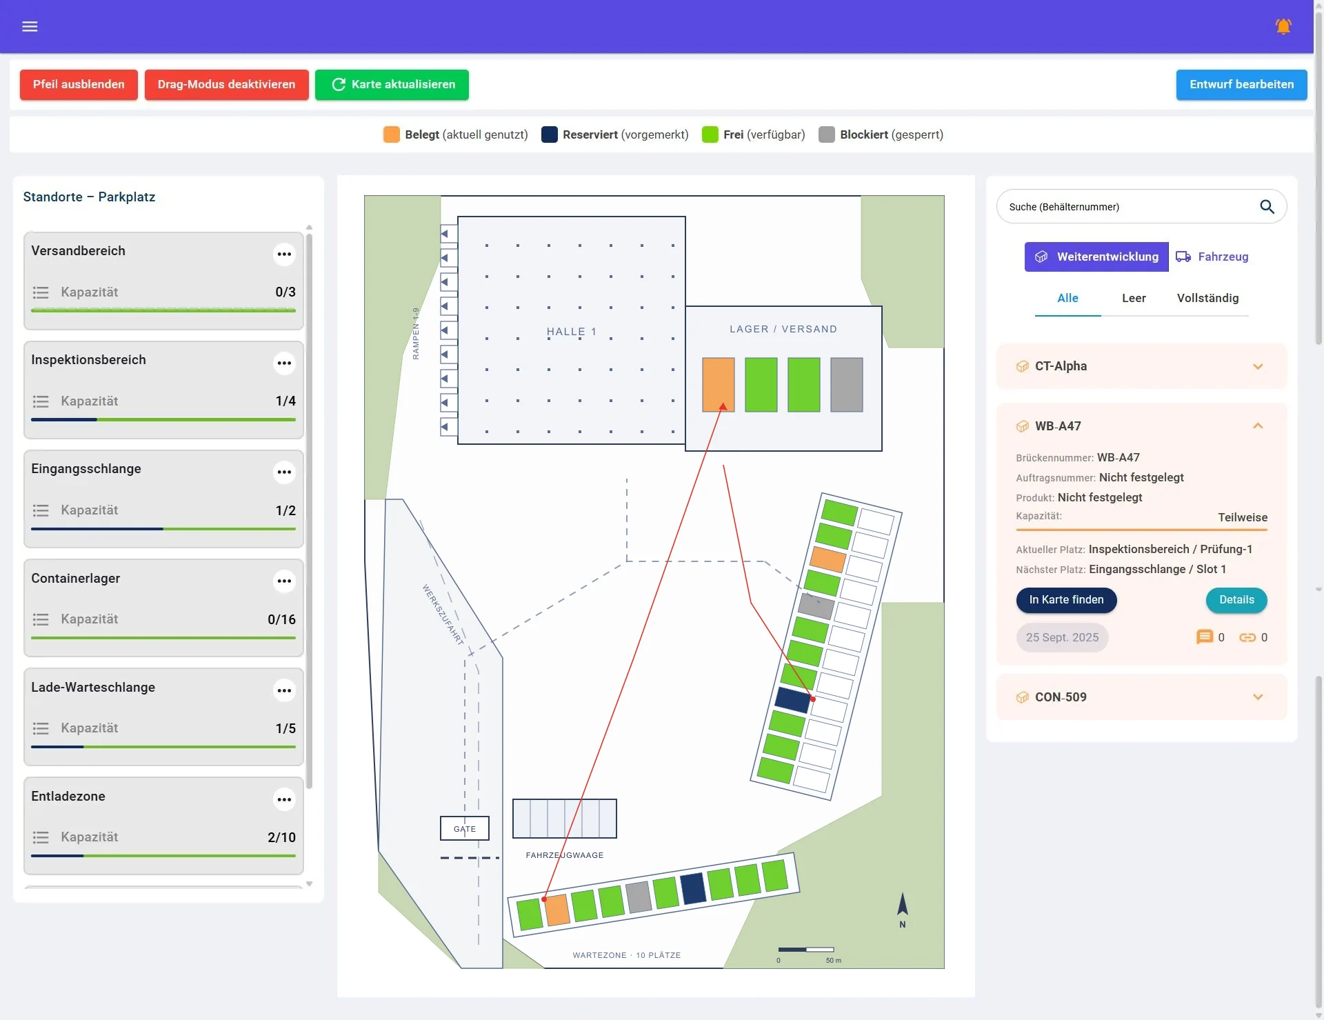Screen dimensions: 1324x1020
Task: Open notifications bell icon
Action: click(1283, 26)
